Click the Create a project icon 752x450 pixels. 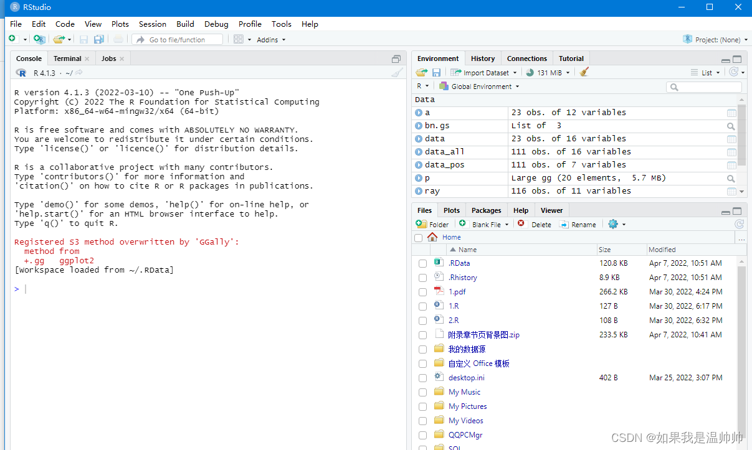tap(39, 39)
